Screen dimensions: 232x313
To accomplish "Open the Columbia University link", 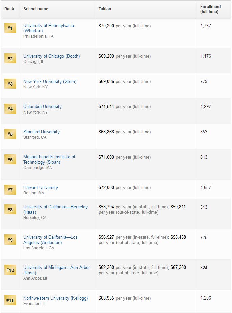I will [x=43, y=106].
